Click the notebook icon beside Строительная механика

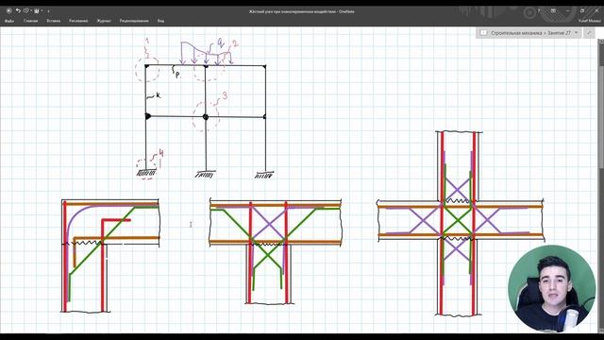[484, 33]
